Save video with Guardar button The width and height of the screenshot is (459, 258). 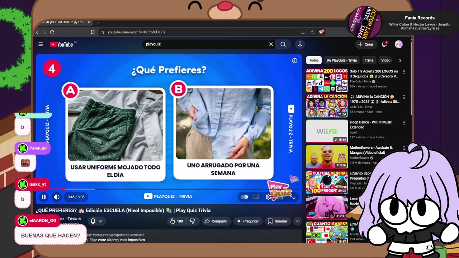[277, 221]
